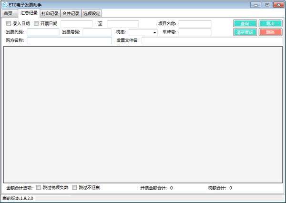The width and height of the screenshot is (286, 203).
Task: Maximize the ETC电子发票助手 window
Action: pyautogui.click(x=267, y=5)
